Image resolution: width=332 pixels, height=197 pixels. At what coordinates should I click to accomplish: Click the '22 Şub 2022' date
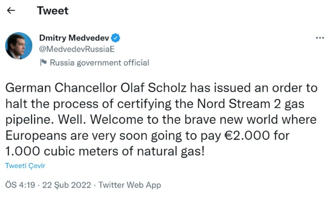click(66, 185)
